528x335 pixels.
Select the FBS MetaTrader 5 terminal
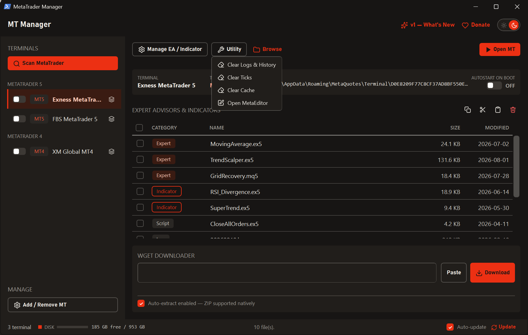(65, 119)
